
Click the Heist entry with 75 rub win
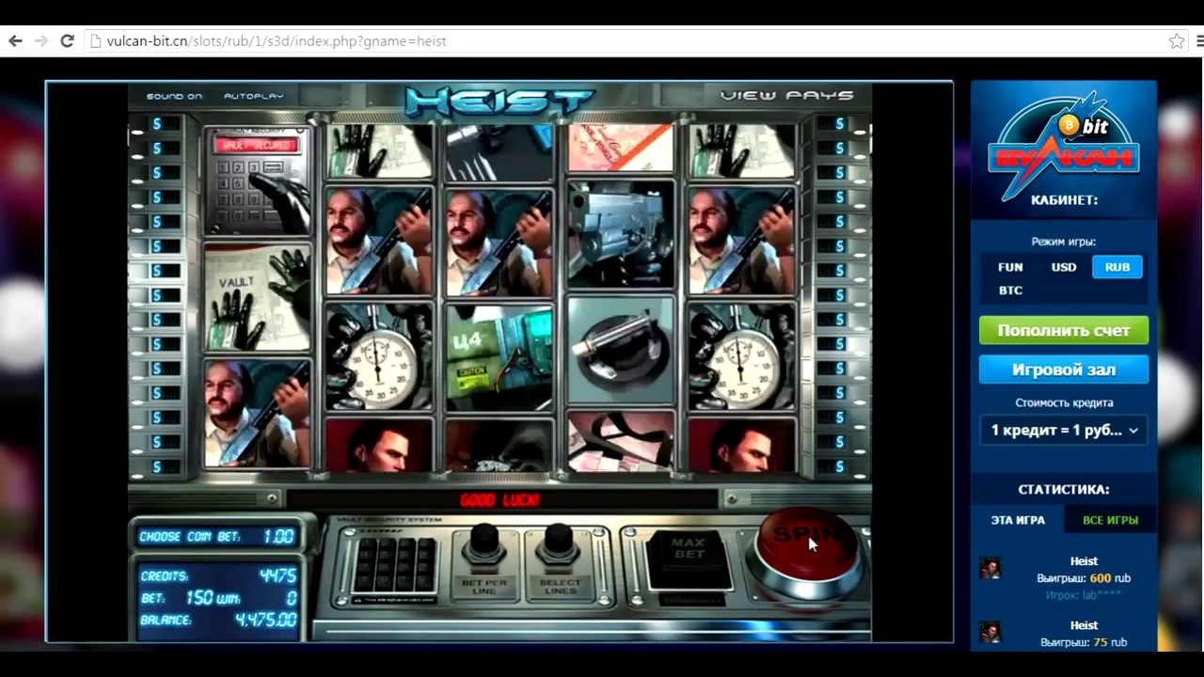click(x=1084, y=634)
